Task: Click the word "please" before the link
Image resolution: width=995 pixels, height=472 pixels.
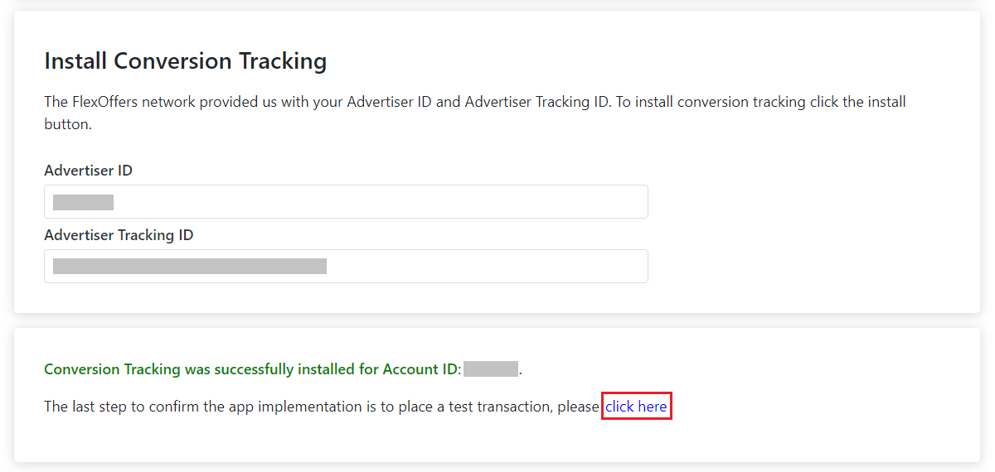Action: click(x=578, y=407)
